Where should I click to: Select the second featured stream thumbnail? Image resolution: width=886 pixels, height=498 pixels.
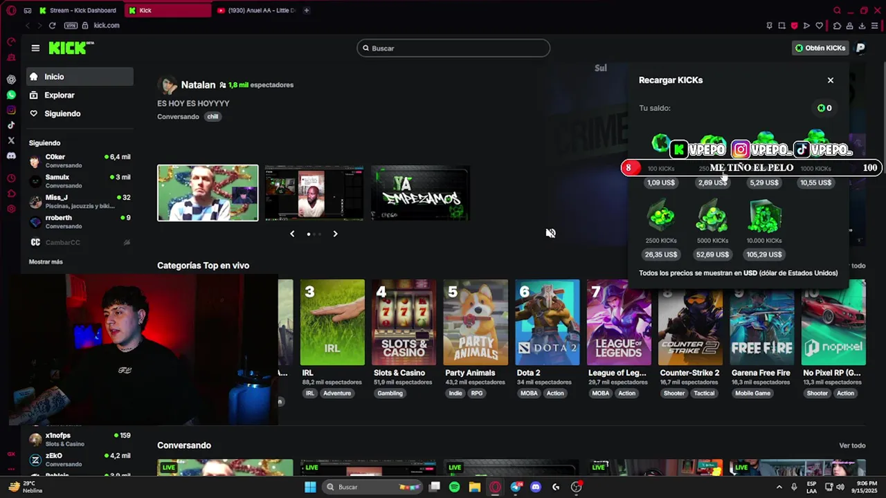coord(314,193)
